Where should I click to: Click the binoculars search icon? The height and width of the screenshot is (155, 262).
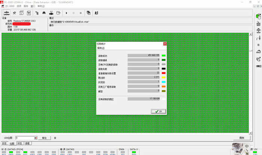click(x=43, y=13)
